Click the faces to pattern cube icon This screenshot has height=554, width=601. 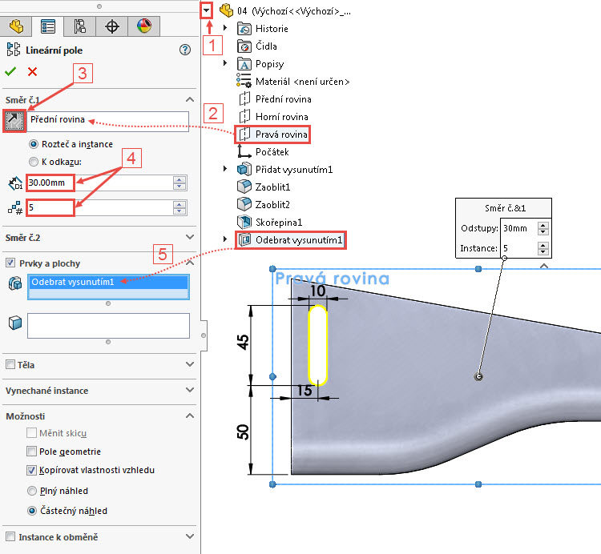[x=15, y=323]
